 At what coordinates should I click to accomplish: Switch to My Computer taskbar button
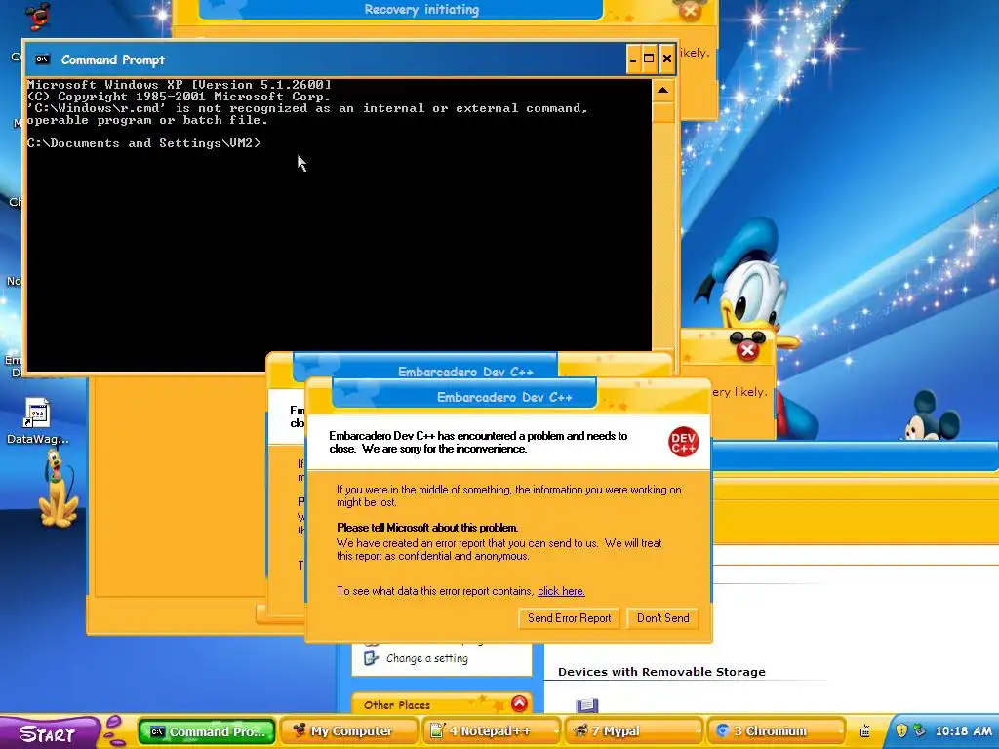(x=348, y=731)
